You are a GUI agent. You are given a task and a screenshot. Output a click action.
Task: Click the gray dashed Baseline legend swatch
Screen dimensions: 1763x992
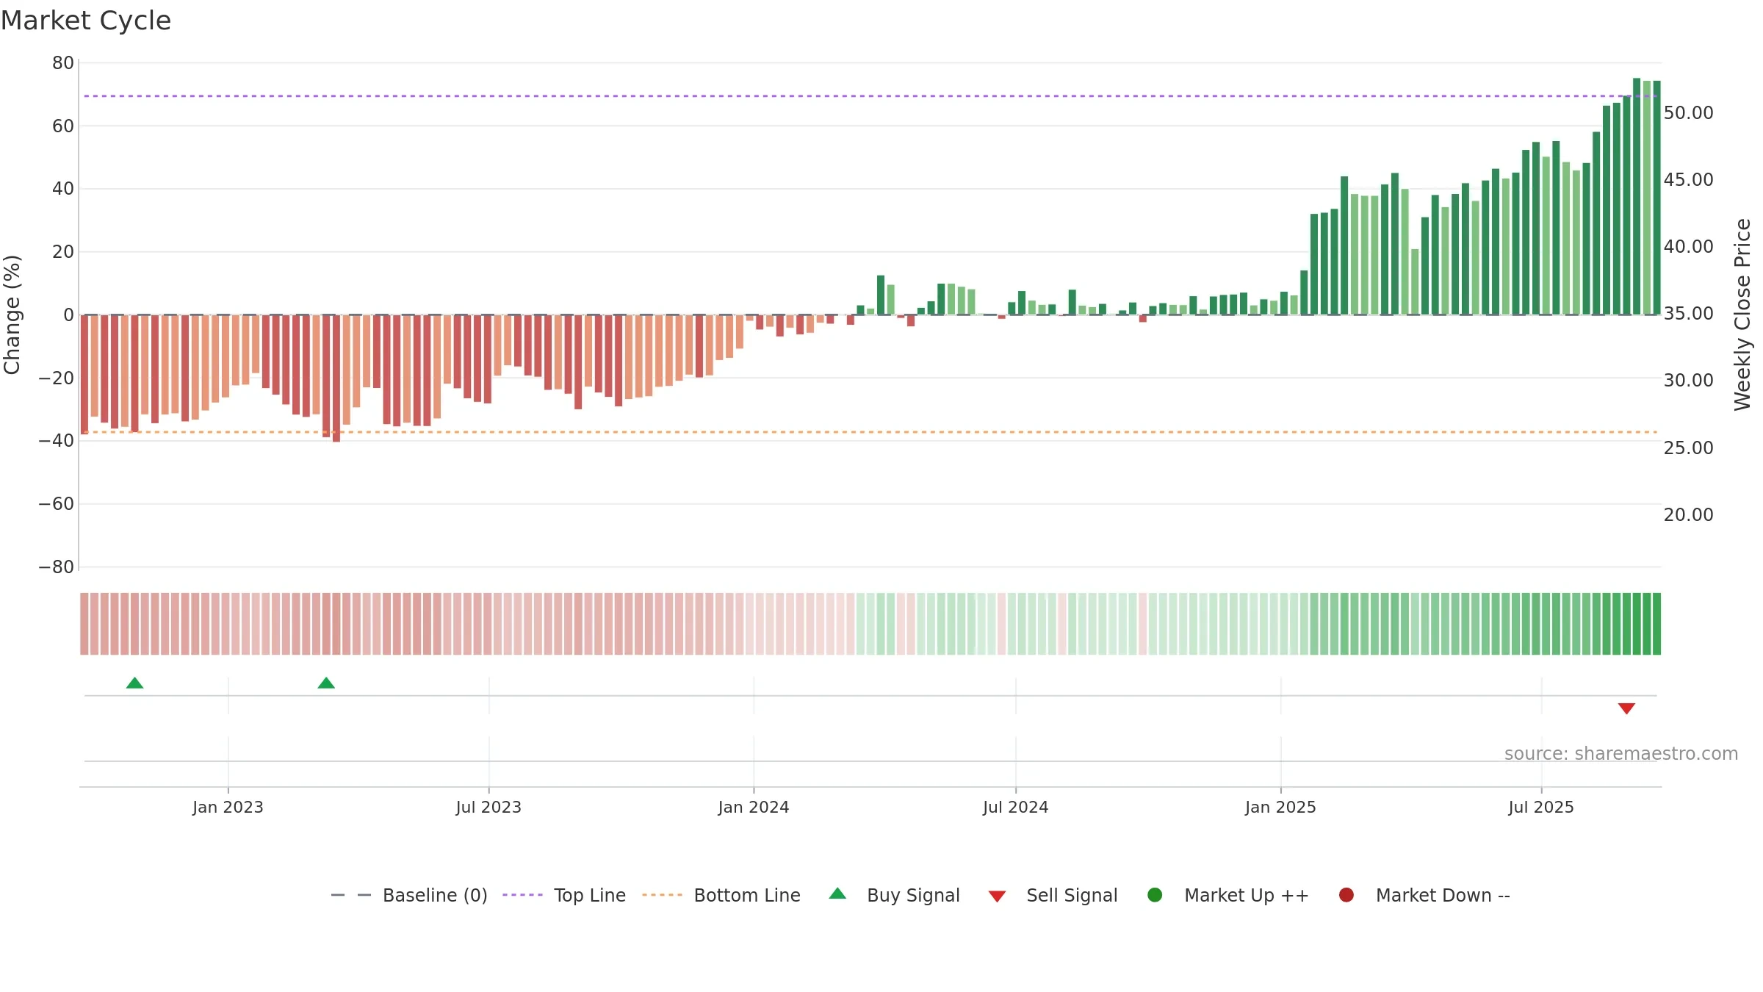click(351, 895)
